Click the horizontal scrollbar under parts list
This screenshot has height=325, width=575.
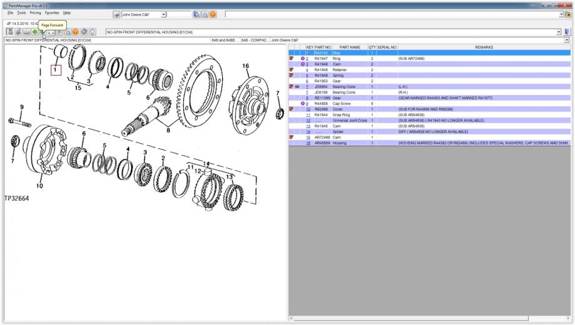[410, 318]
